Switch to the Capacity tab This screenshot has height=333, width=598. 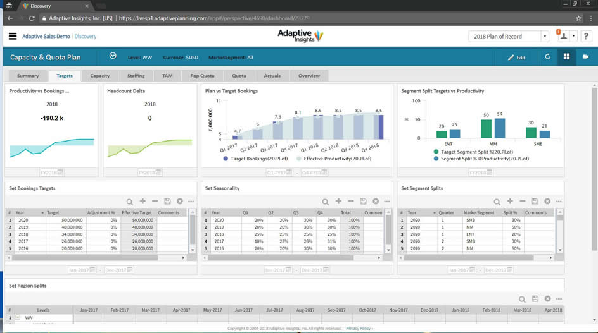100,76
